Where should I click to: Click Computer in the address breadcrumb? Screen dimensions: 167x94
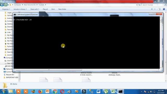[17, 5]
